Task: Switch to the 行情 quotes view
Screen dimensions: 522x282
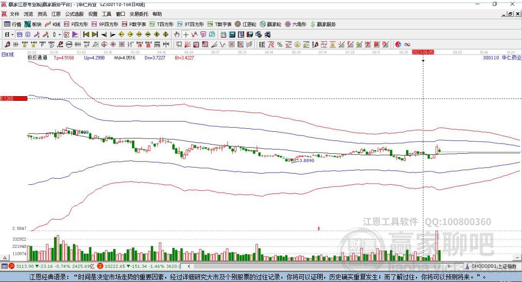Action: click(x=12, y=24)
